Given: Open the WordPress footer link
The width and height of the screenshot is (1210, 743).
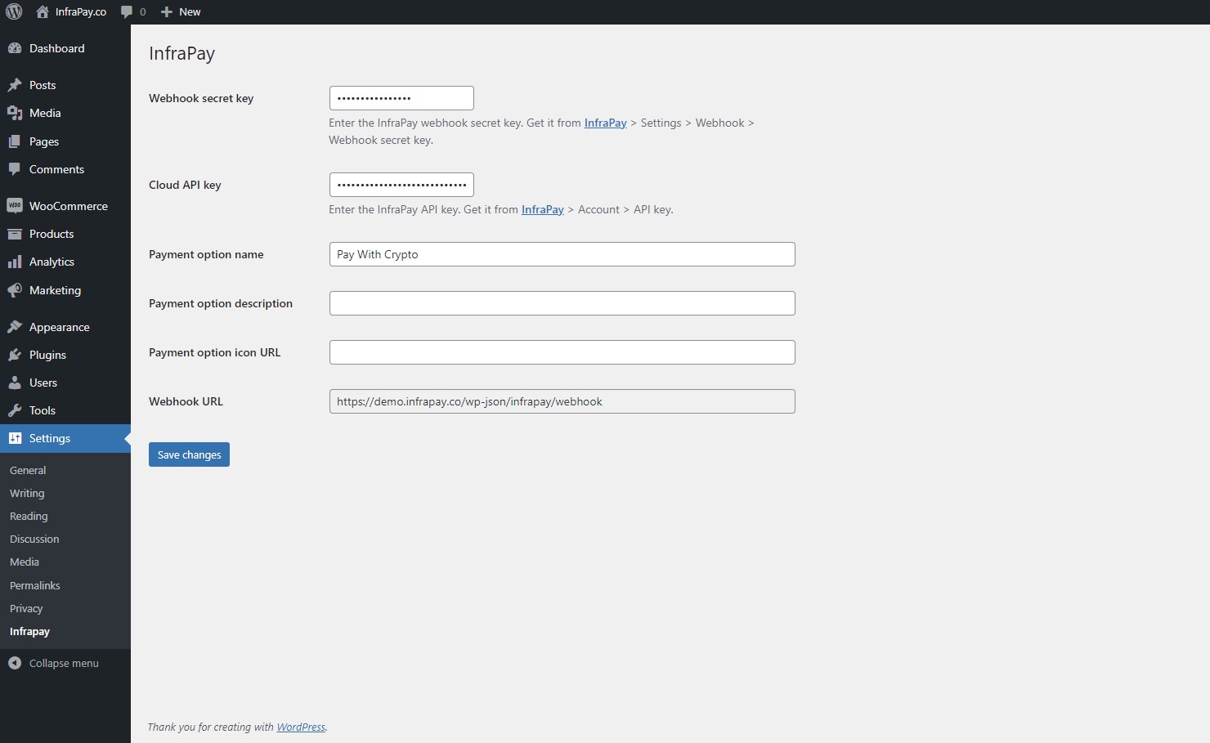Looking at the screenshot, I should [301, 727].
